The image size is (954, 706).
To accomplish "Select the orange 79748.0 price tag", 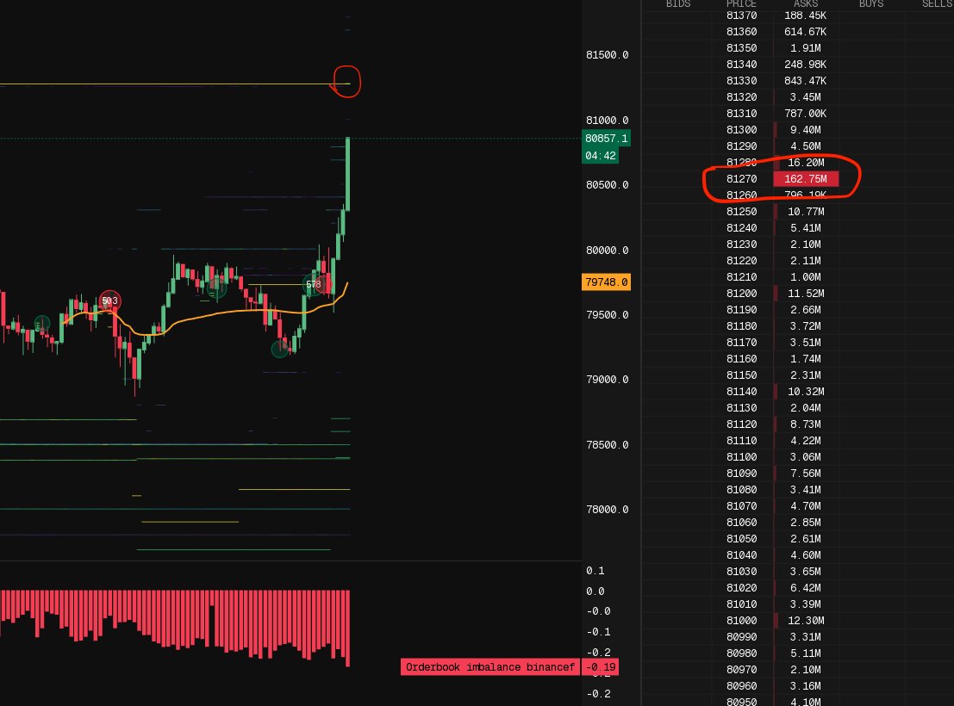I will click(606, 282).
